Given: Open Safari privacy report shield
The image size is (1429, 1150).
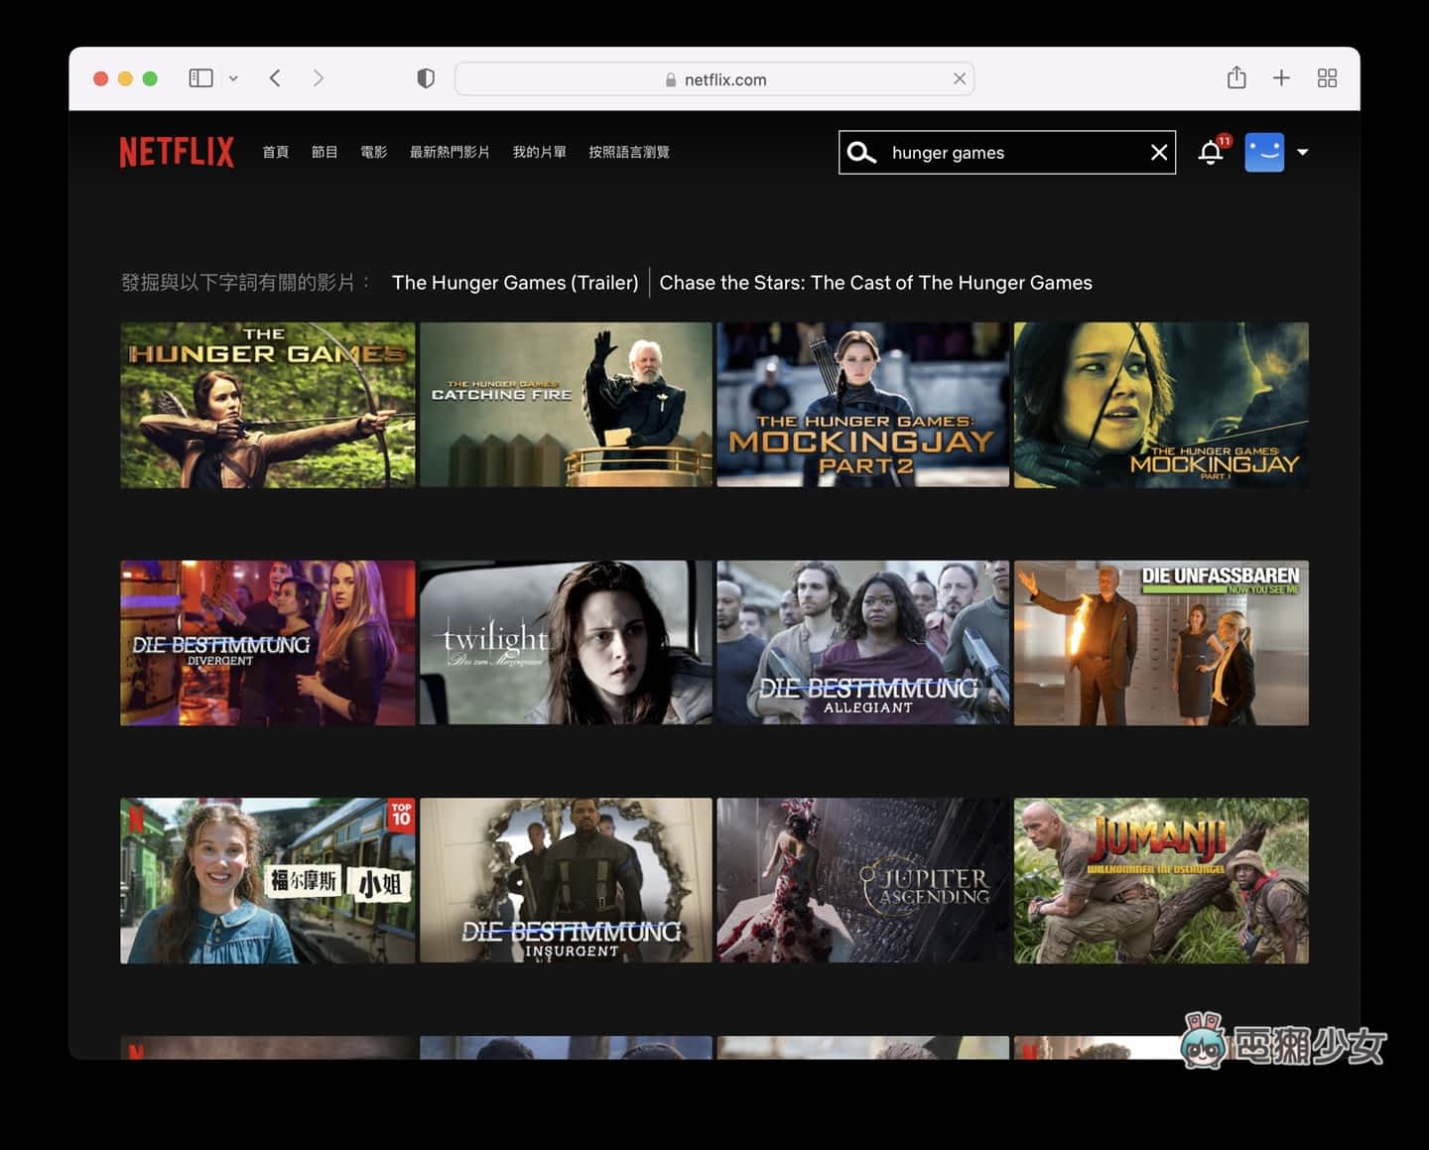Looking at the screenshot, I should 426,78.
